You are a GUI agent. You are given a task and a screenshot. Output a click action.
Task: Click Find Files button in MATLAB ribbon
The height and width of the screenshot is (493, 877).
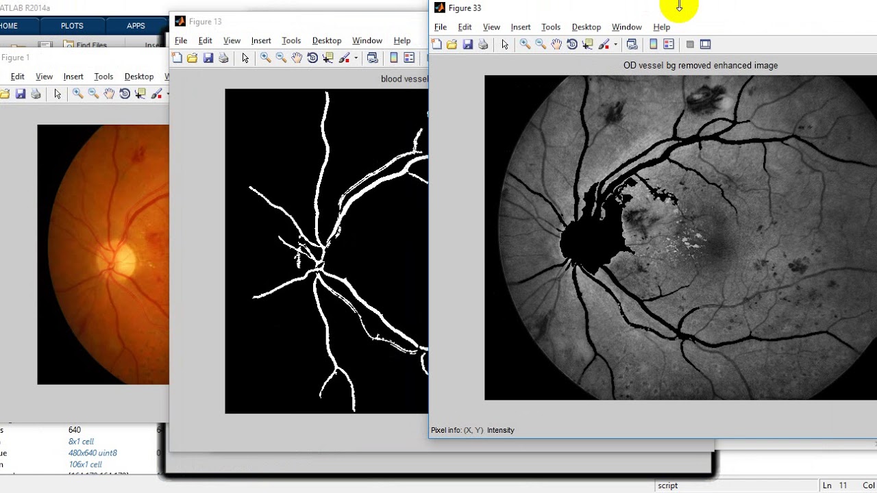[85, 45]
